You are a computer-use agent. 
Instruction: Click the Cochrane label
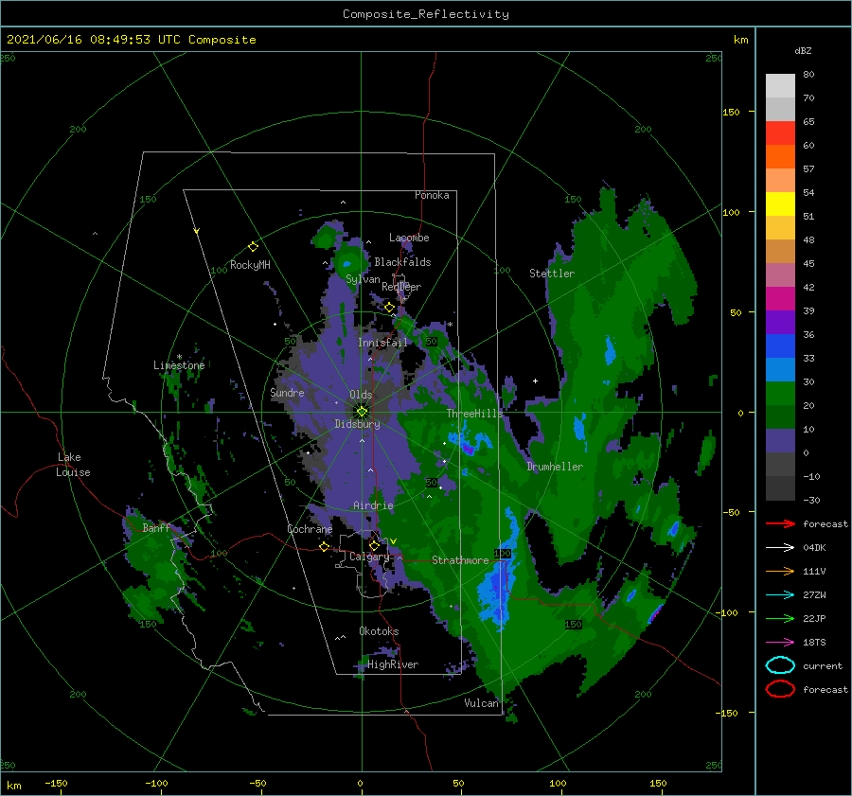(310, 529)
